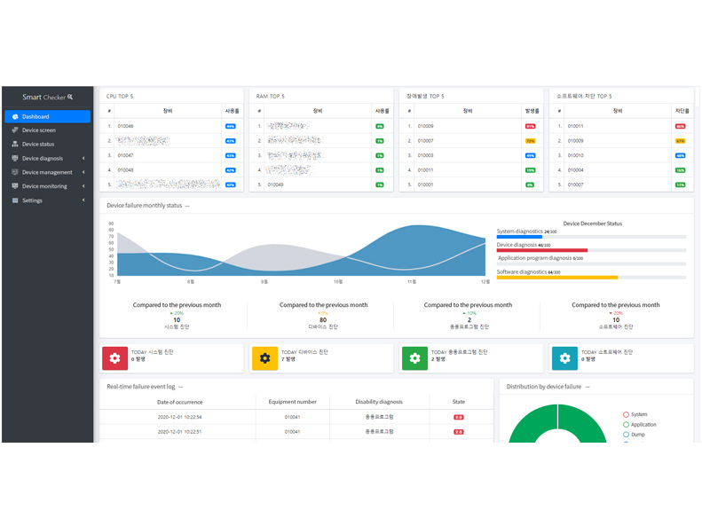Toggle Dump legend in failure distribution chart
This screenshot has width=702, height=526.
pyautogui.click(x=634, y=435)
